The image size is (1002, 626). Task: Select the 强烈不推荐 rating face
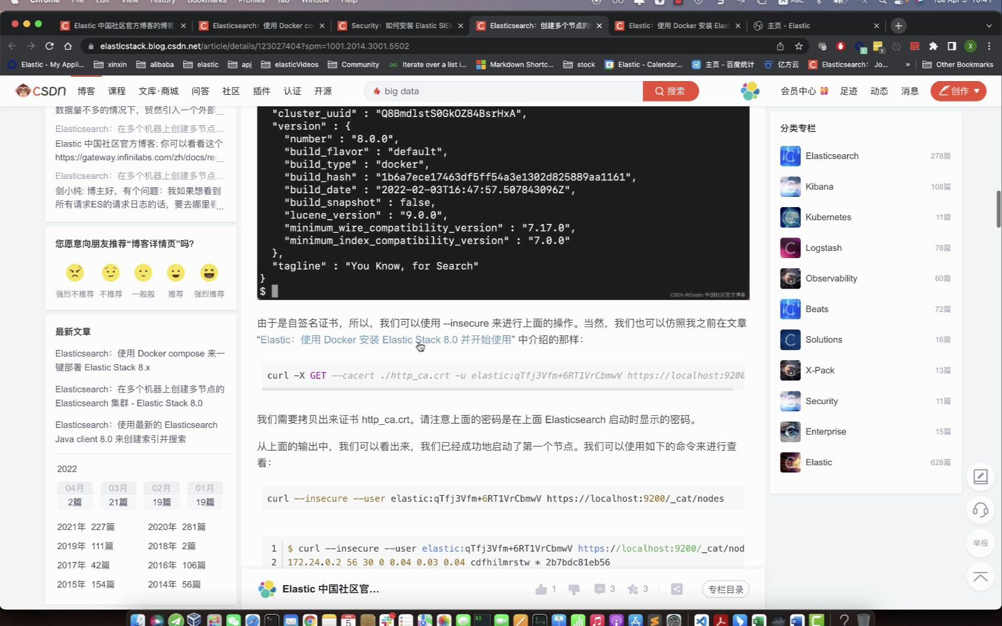tap(75, 273)
